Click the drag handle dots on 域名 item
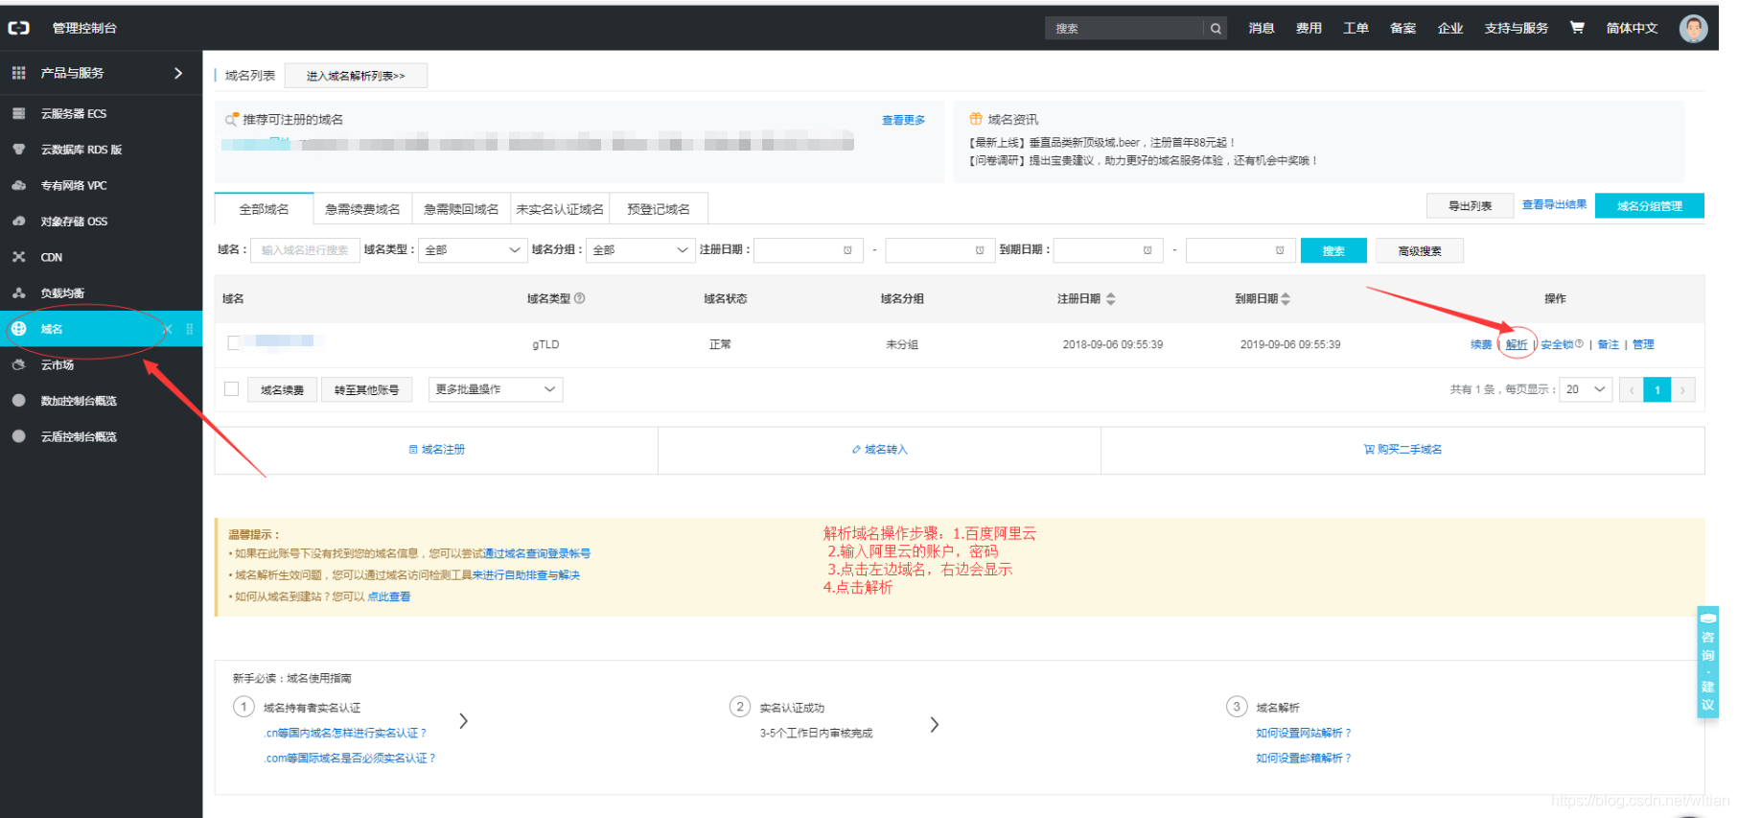The width and height of the screenshot is (1738, 818). [190, 329]
